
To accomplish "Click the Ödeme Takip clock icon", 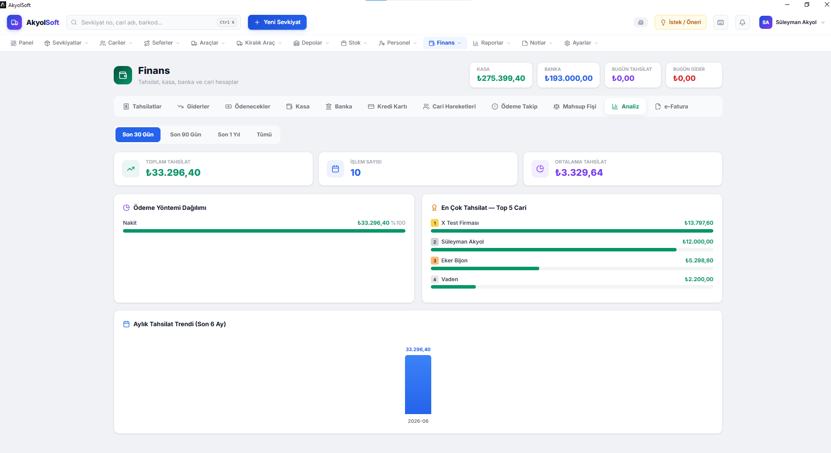I will (x=495, y=106).
